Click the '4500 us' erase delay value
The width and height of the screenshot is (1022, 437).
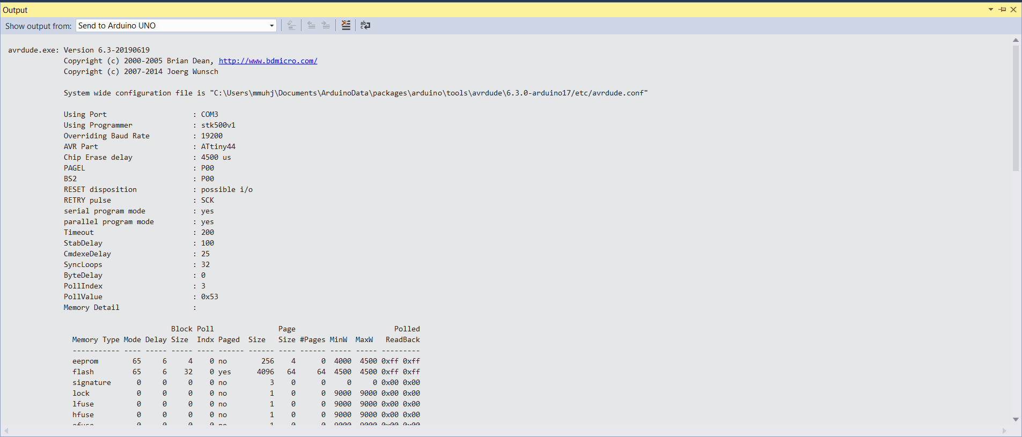point(216,157)
